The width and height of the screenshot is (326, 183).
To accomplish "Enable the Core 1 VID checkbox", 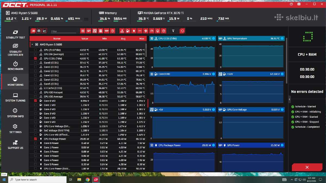I will pyautogui.click(x=35, y=105).
